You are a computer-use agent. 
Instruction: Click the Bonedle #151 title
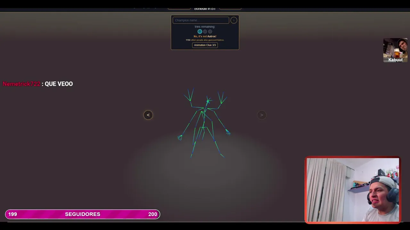205,9
